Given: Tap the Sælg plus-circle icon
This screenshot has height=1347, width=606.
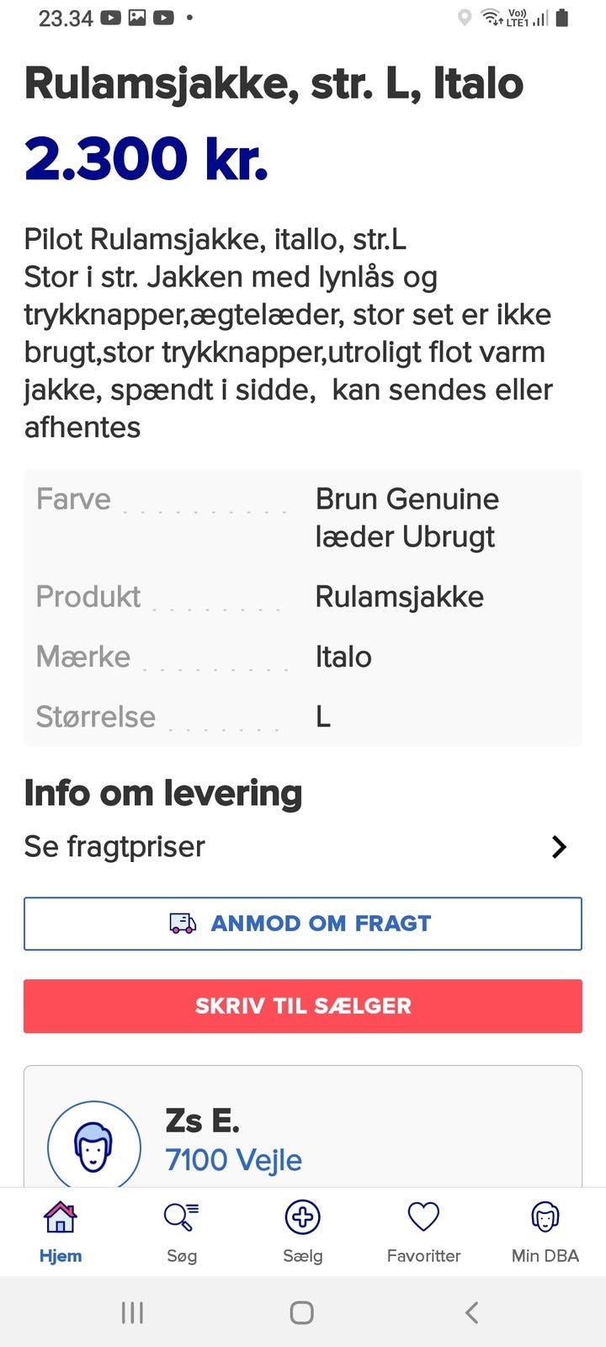Looking at the screenshot, I should tap(302, 1217).
